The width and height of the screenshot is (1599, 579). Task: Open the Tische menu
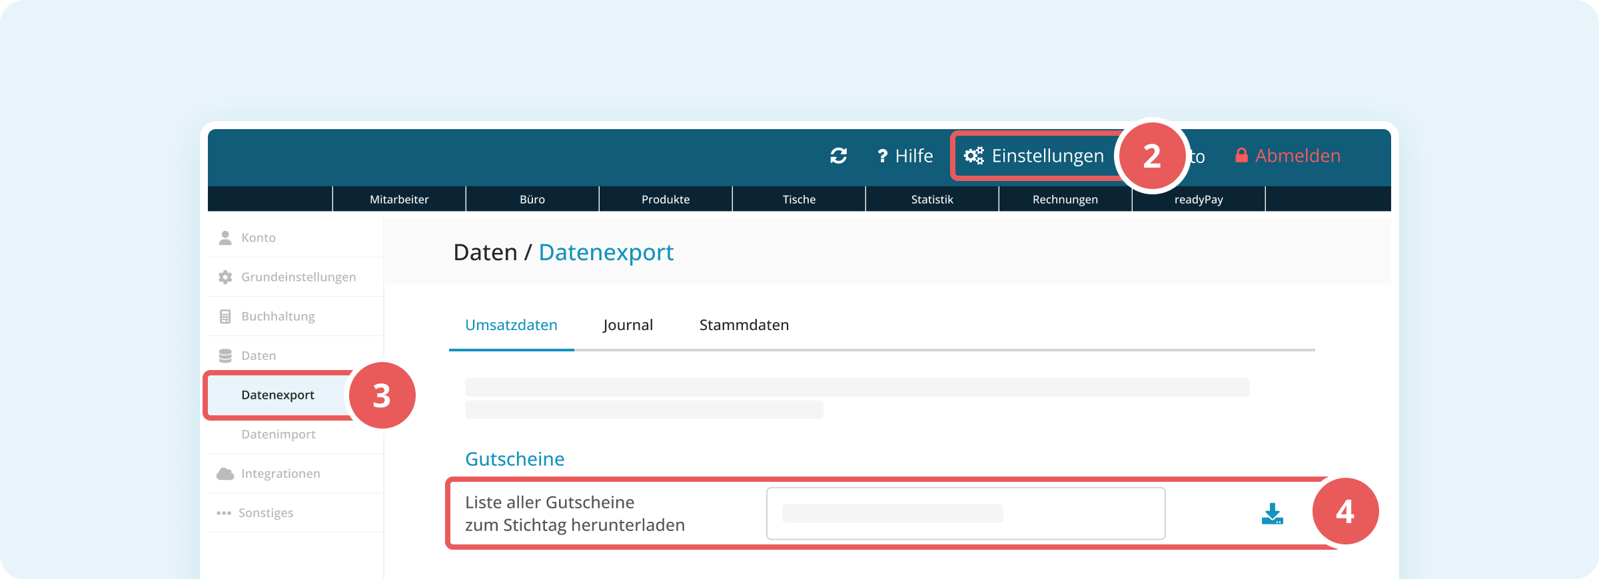[x=799, y=199]
